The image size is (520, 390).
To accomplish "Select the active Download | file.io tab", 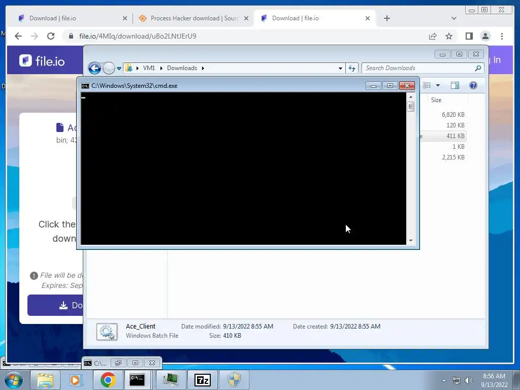I will point(314,18).
